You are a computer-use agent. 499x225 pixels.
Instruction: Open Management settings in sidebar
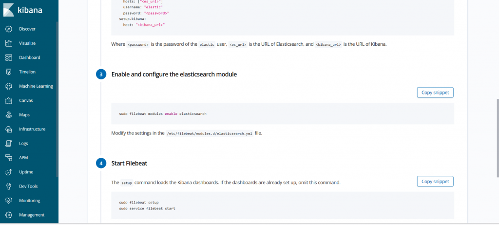(x=29, y=215)
